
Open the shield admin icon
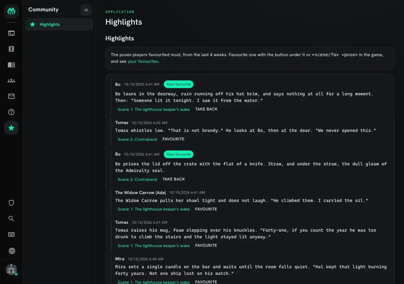point(11,203)
